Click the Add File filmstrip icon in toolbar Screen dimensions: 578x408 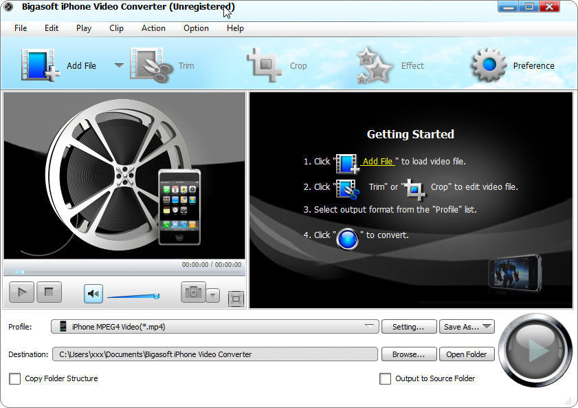pyautogui.click(x=40, y=65)
